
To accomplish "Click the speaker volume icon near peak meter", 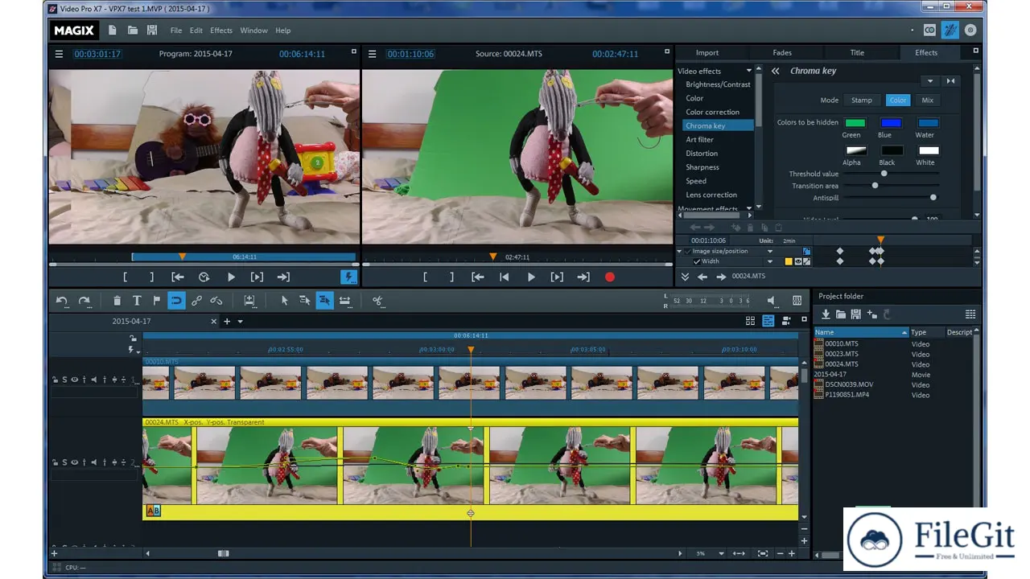I will click(x=771, y=301).
